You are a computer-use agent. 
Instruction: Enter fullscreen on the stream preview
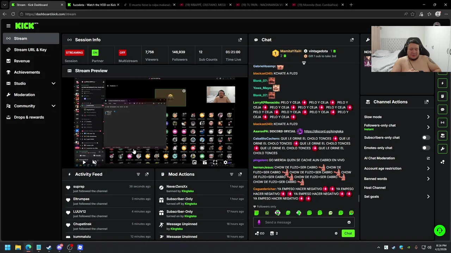coord(215,162)
